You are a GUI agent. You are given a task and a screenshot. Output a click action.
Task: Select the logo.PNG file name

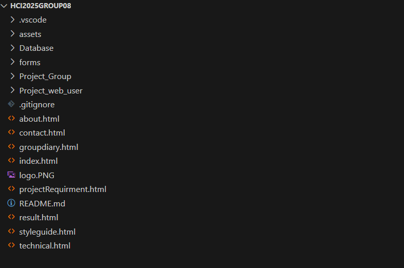[x=36, y=175]
